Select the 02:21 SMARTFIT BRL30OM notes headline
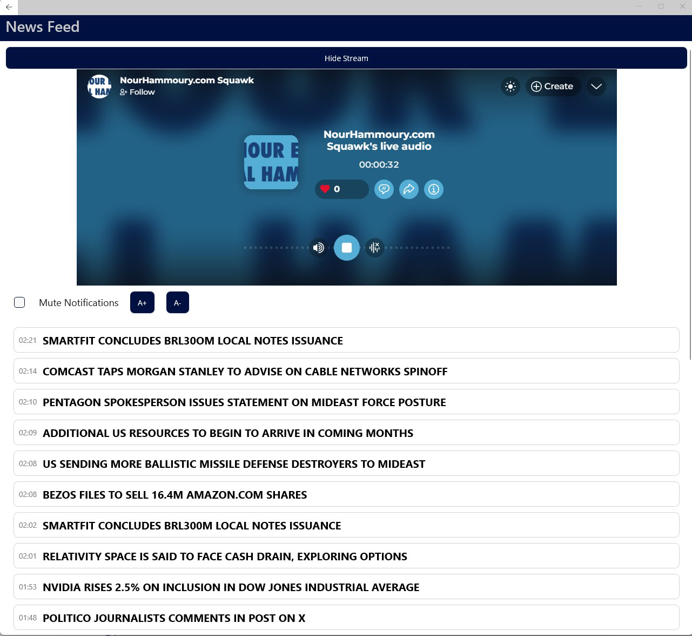 tap(346, 340)
